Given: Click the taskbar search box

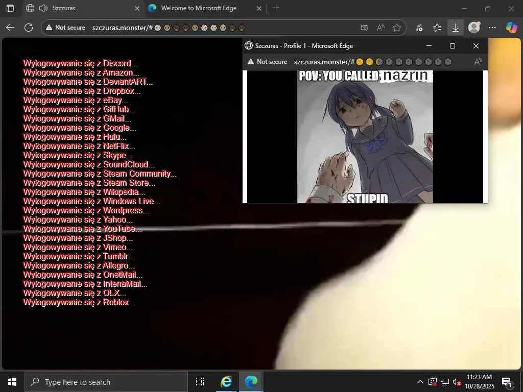Looking at the screenshot, I should pos(106,382).
